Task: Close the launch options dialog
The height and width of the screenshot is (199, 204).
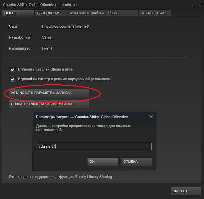Action: coord(151,117)
